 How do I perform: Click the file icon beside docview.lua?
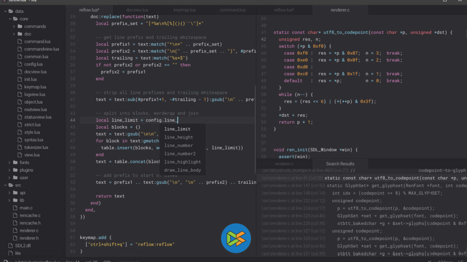coord(20,72)
